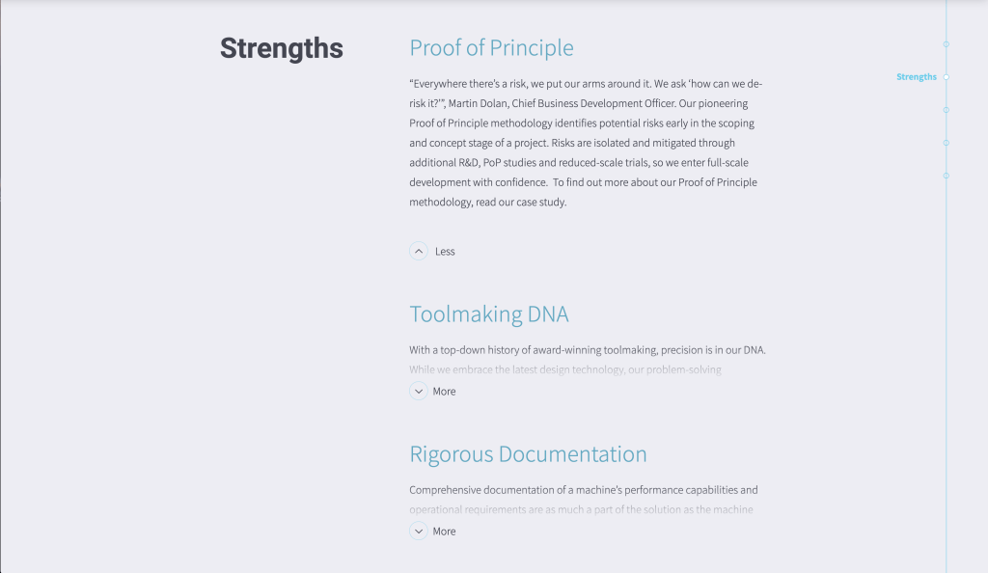Viewport: 988px width, 573px height.
Task: Click the faded Rigorous Documentation preview text
Action: pos(581,509)
